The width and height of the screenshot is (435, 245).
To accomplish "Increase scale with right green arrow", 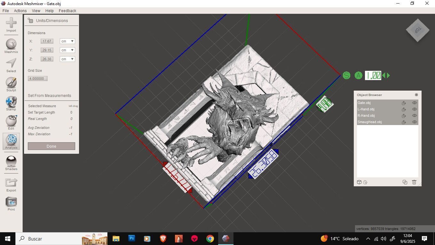I will click(x=388, y=76).
